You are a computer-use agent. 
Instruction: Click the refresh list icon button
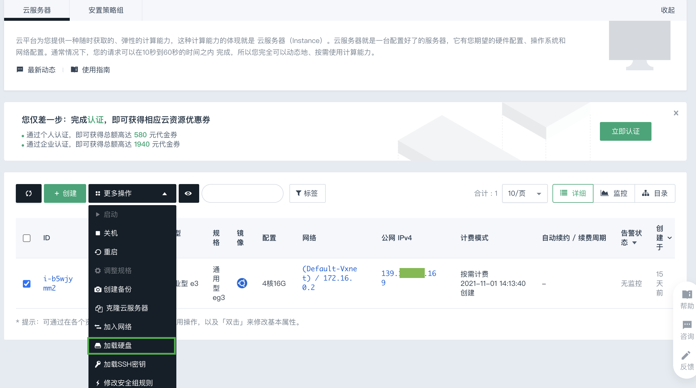point(29,193)
